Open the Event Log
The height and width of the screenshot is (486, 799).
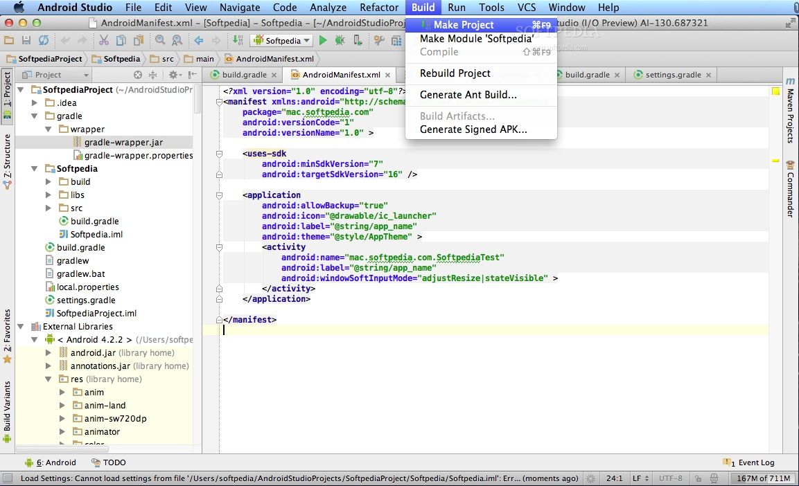tap(748, 462)
